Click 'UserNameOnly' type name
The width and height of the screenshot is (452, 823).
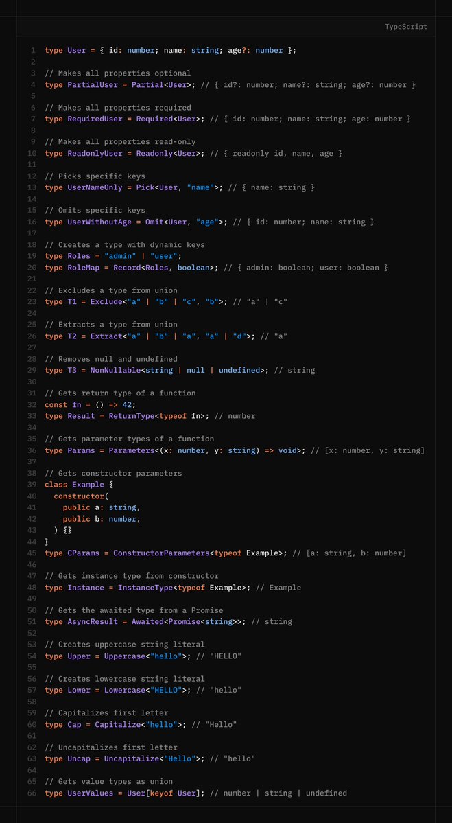tap(95, 187)
